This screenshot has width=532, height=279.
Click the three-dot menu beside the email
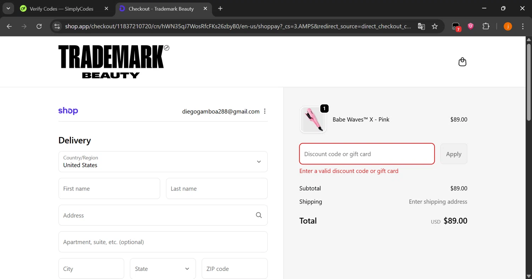point(265,111)
